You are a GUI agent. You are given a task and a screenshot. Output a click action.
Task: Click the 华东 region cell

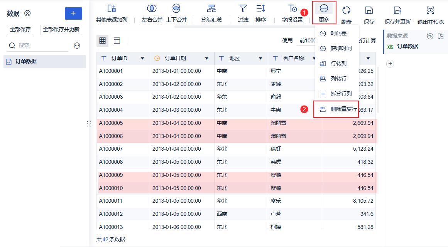tap(241, 97)
